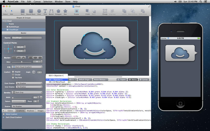Open the Outer Shadow dropdown
Viewport: 210px width, 131px height.
tap(29, 83)
